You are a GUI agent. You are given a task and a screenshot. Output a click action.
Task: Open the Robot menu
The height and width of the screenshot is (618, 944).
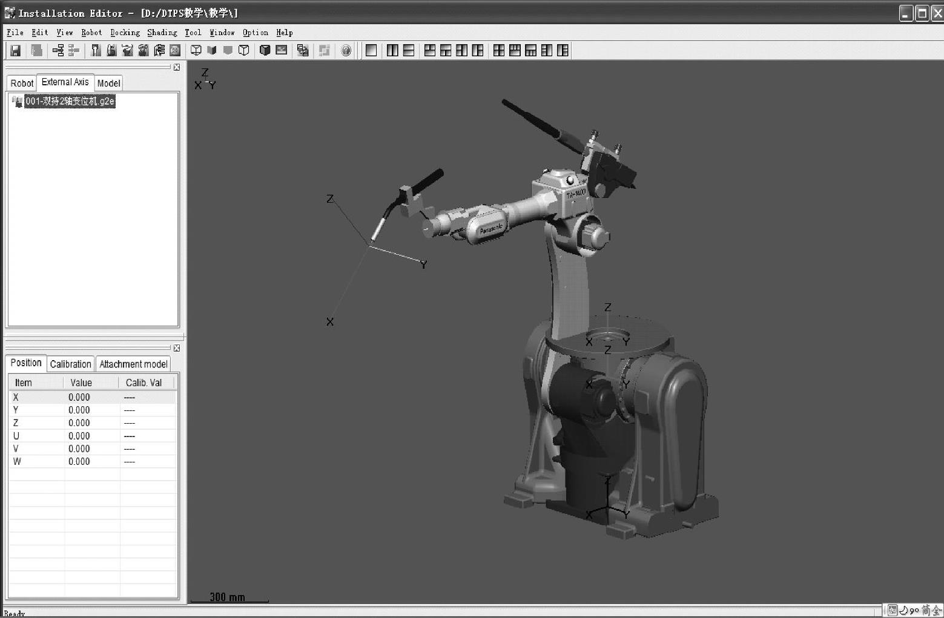[x=91, y=33]
